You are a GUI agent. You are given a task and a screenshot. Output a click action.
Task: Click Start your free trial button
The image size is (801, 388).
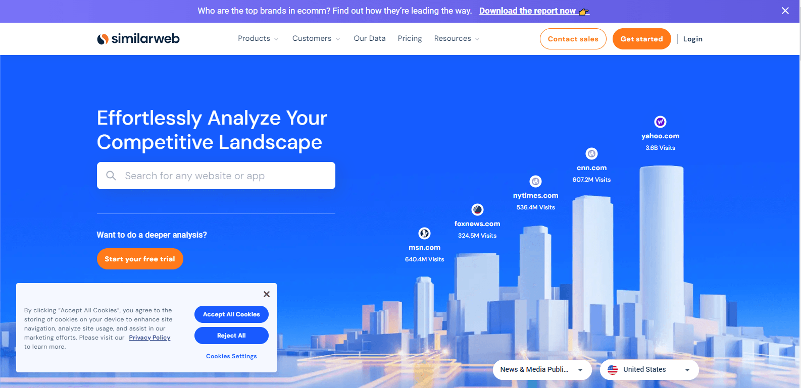point(140,259)
